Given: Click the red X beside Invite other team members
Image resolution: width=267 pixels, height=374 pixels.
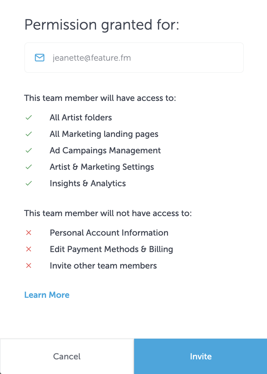Looking at the screenshot, I should point(29,266).
